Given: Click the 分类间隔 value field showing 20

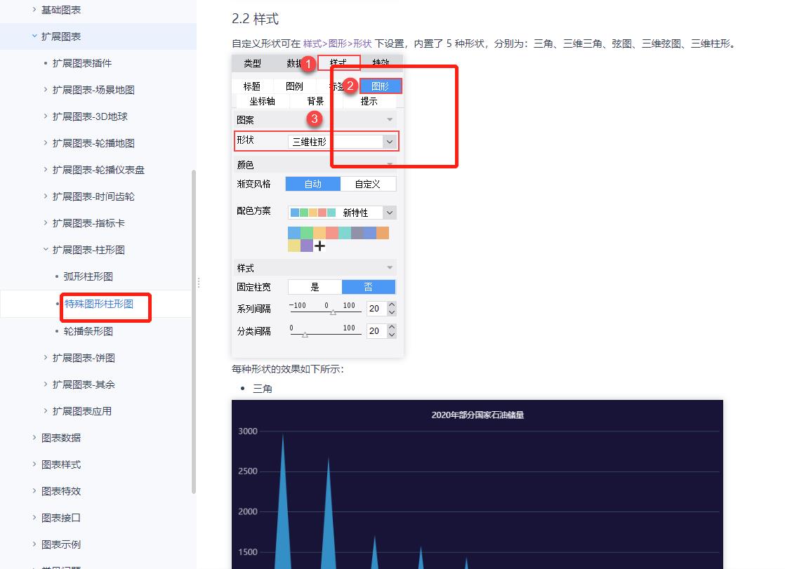Looking at the screenshot, I should coord(376,330).
